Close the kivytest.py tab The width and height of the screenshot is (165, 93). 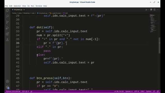tap(24, 10)
